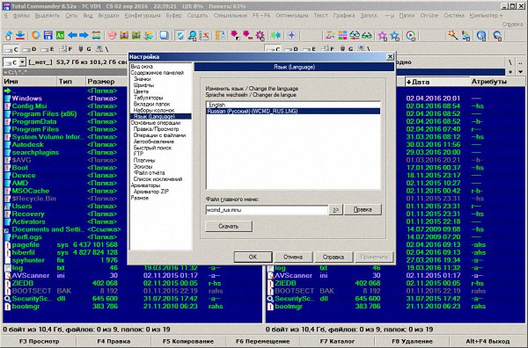Click the orange ring refresh toolbar icon
Image resolution: width=528 pixels, height=348 pixels.
(35, 35)
